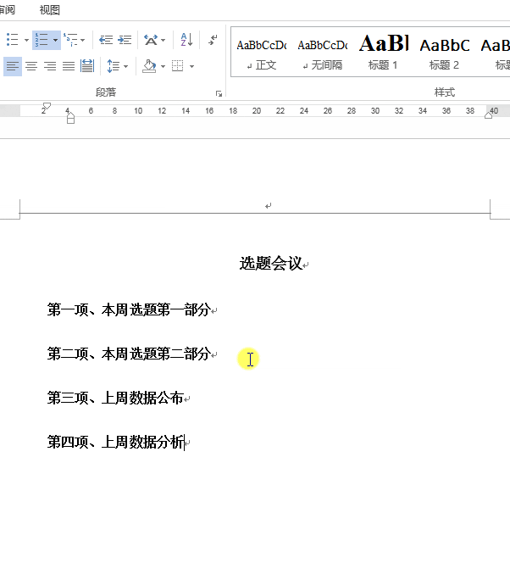
Task: Click the bullet list icon
Action: click(x=12, y=40)
